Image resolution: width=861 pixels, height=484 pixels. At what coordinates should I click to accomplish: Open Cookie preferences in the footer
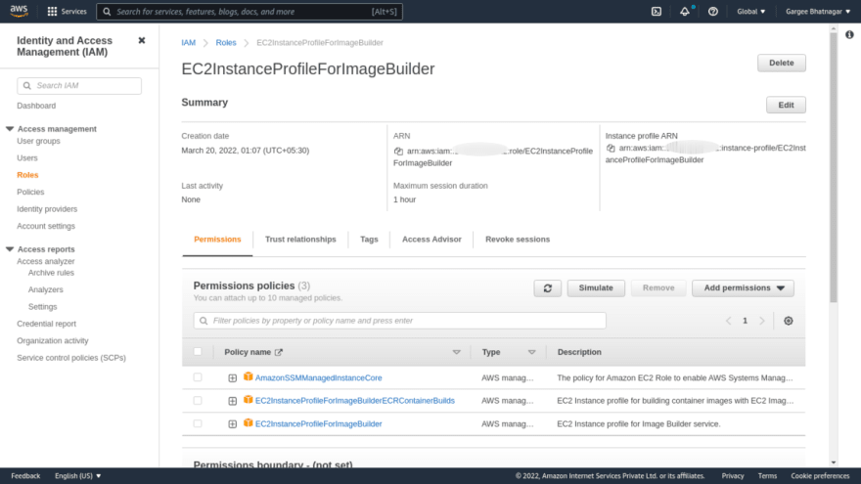tap(820, 476)
